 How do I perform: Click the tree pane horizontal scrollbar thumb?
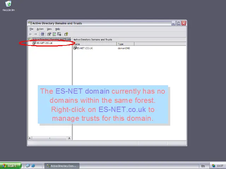[49, 138]
